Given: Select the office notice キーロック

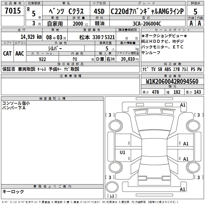Looking at the screenshot, I should (13, 191).
